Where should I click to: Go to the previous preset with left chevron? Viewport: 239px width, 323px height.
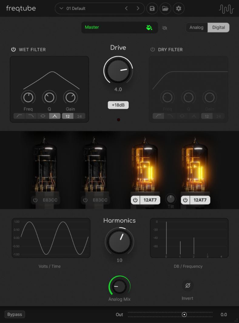point(126,8)
